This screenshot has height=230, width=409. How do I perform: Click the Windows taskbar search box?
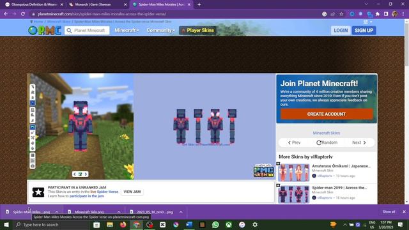[51, 224]
